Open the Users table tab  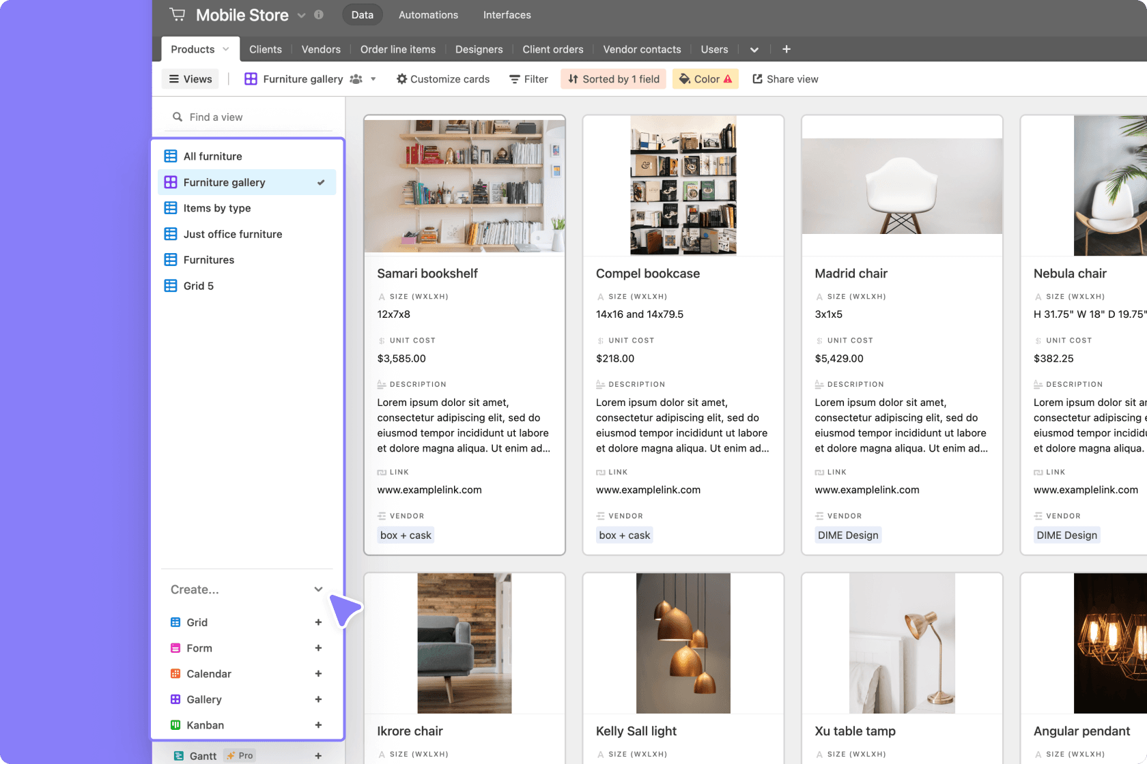click(x=714, y=49)
